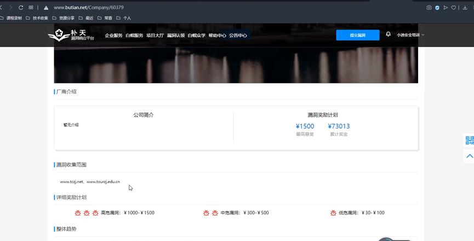Click the 厂商介绍 section heading
This screenshot has height=241, width=474.
tap(66, 92)
